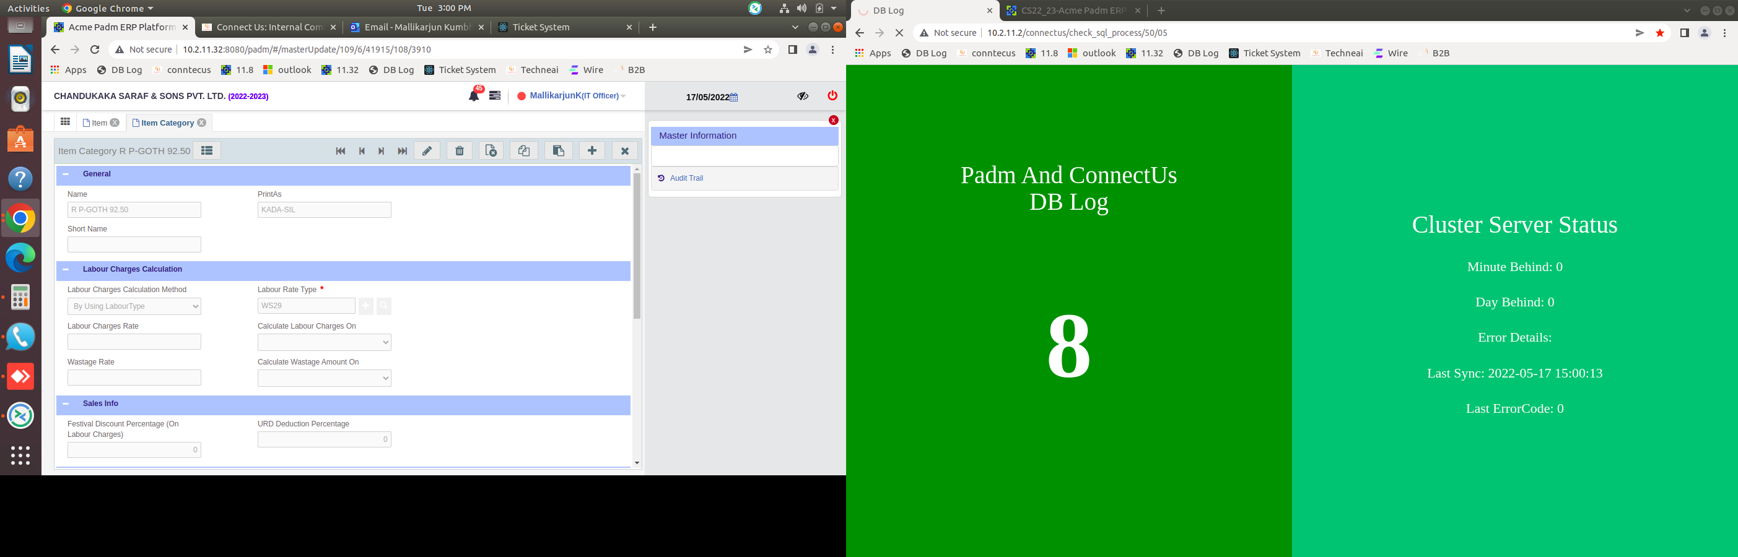Click the document-with-cross icon in the record toolbar
Image resolution: width=1738 pixels, height=557 pixels.
pos(491,151)
